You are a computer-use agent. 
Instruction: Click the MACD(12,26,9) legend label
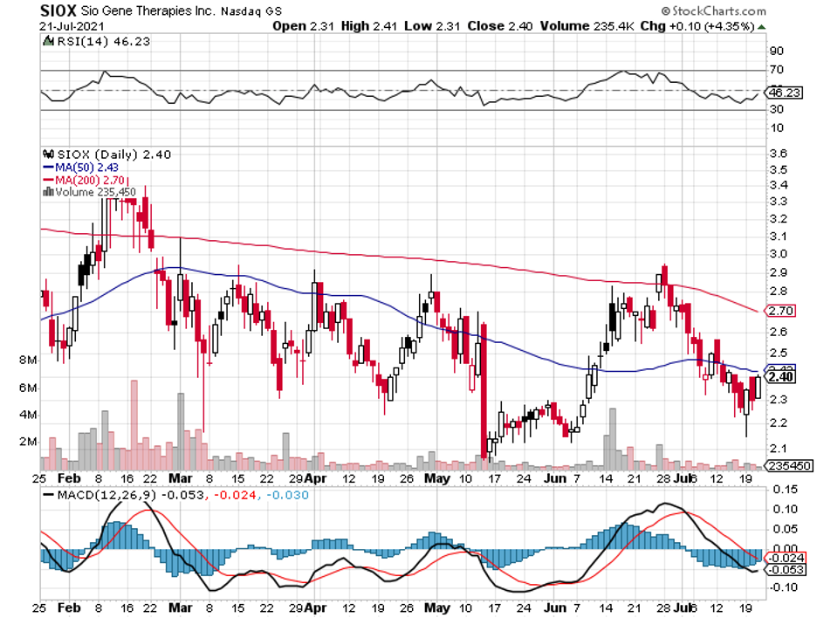click(106, 495)
